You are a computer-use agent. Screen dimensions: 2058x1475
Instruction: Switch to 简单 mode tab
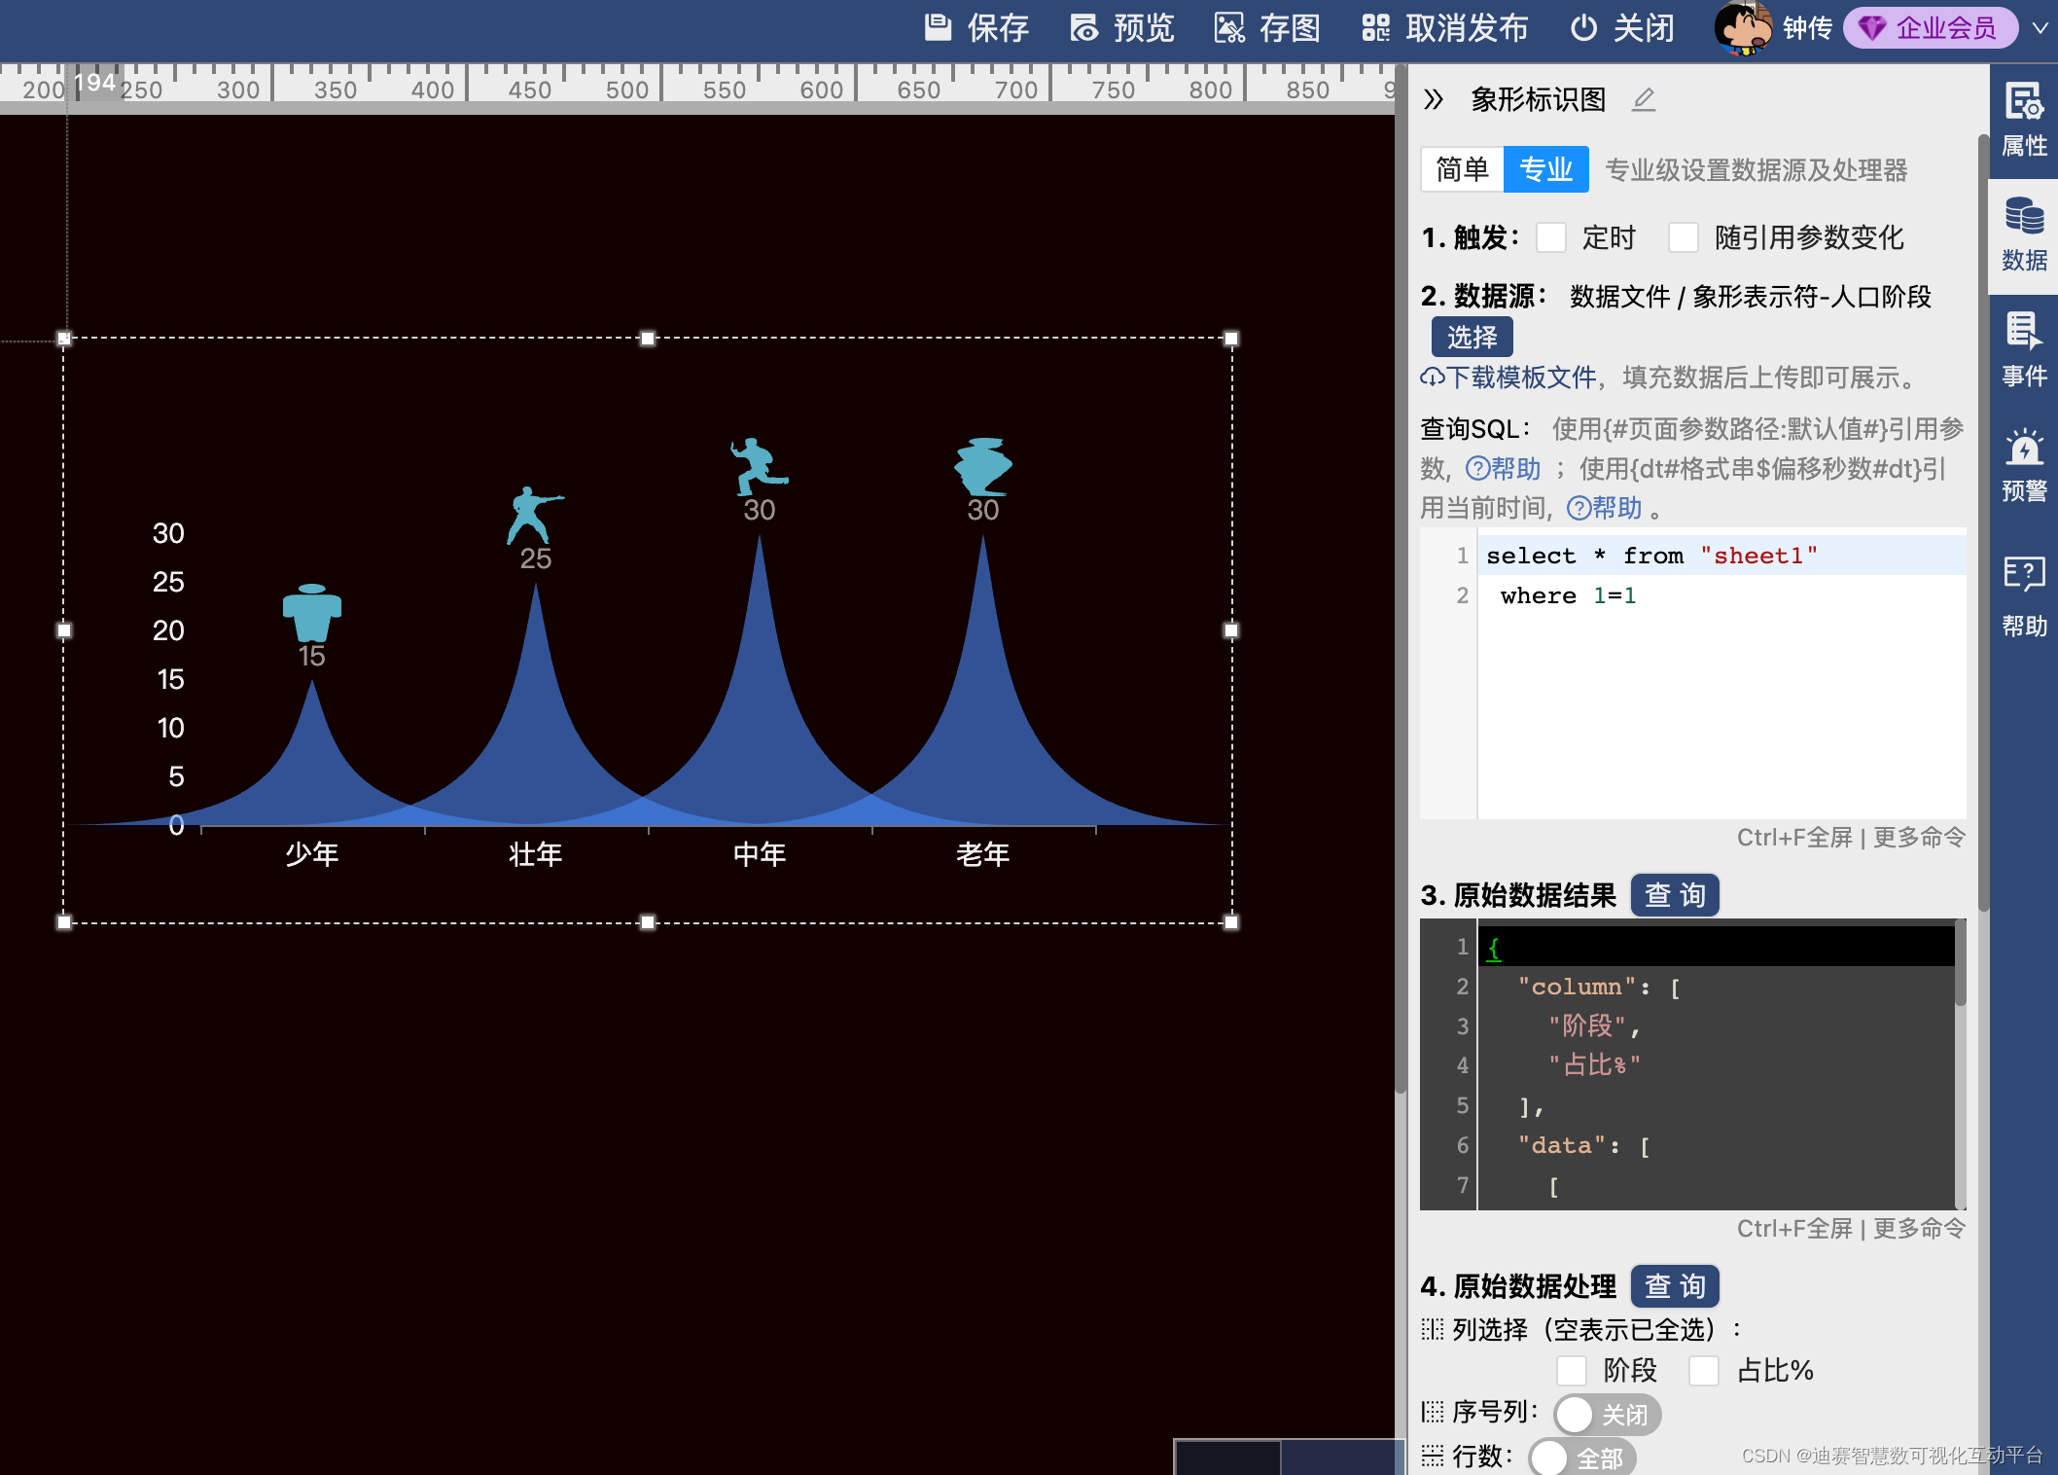(1462, 169)
